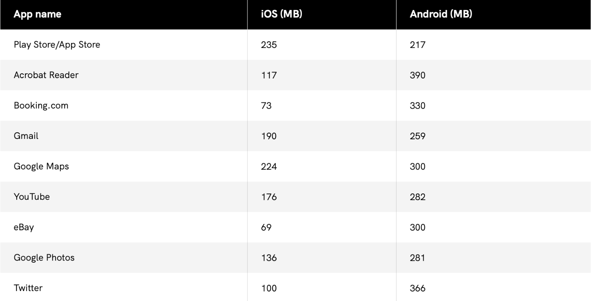Click the App name column header
This screenshot has height=301, width=591.
pos(37,14)
